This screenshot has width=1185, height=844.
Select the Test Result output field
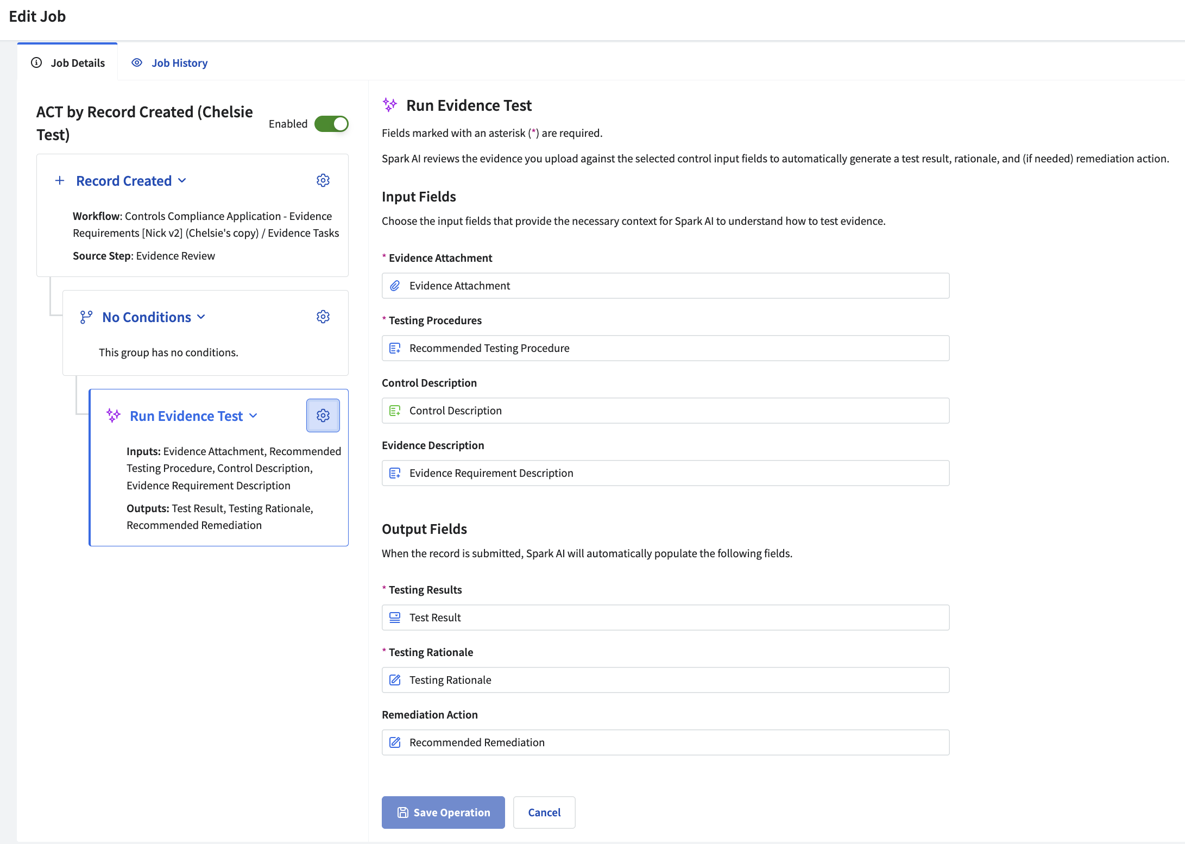pyautogui.click(x=665, y=618)
